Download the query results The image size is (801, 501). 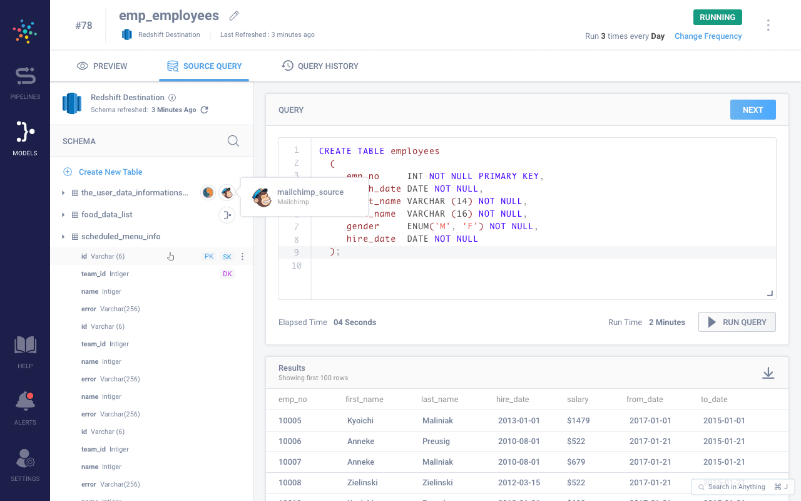coord(768,373)
